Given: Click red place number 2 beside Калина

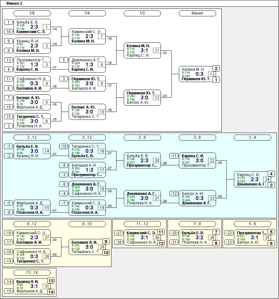Looking at the screenshot, I should (x=216, y=69).
